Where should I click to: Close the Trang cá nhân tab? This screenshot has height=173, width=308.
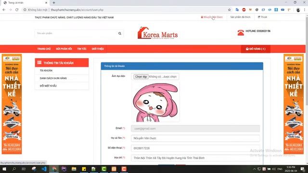click(x=46, y=3)
